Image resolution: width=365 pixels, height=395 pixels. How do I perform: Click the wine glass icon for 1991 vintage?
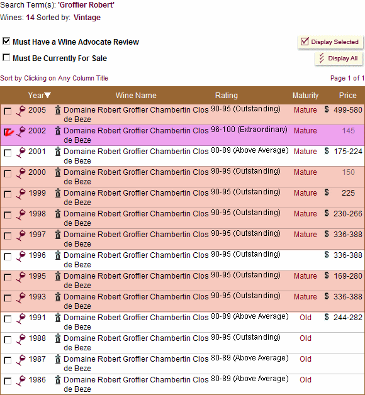click(21, 318)
